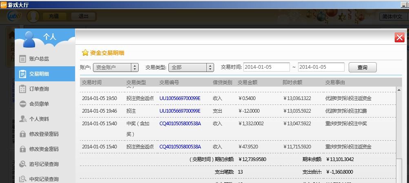
Task: Click the 交易时间 column header
Action: pyautogui.click(x=92, y=83)
